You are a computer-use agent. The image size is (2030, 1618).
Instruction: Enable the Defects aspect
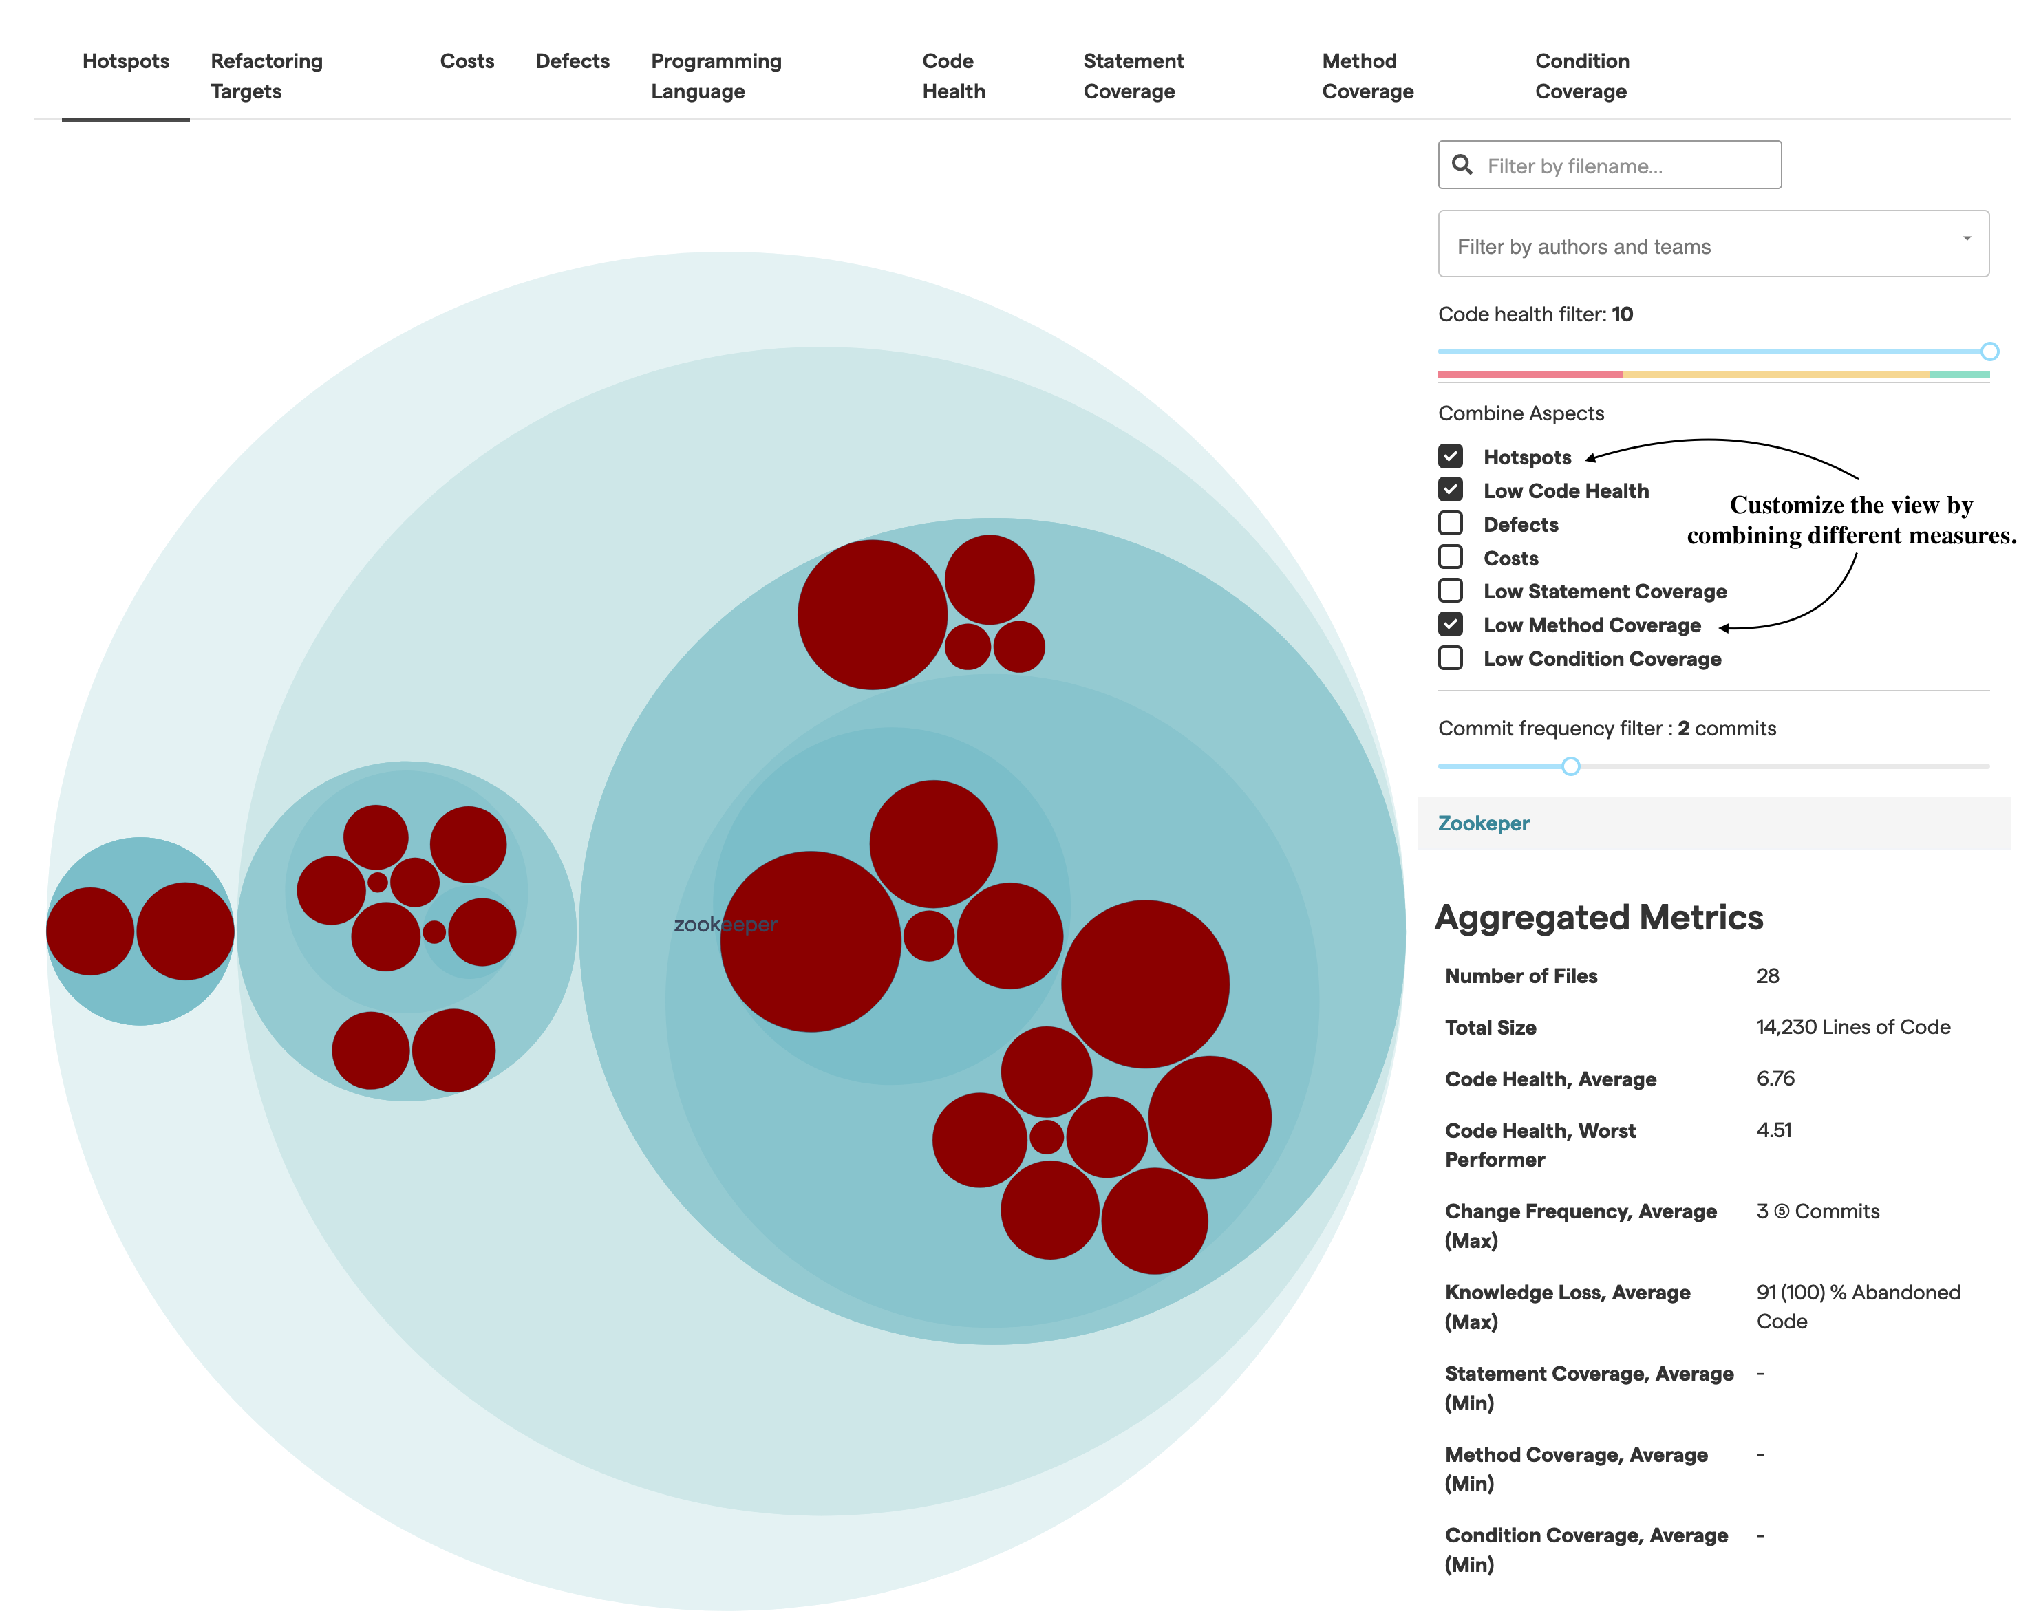pos(1450,524)
